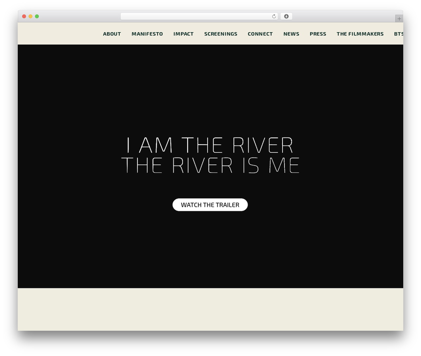Open THE FILMMAKERS menu item
This screenshot has height=356, width=421.
pos(360,34)
